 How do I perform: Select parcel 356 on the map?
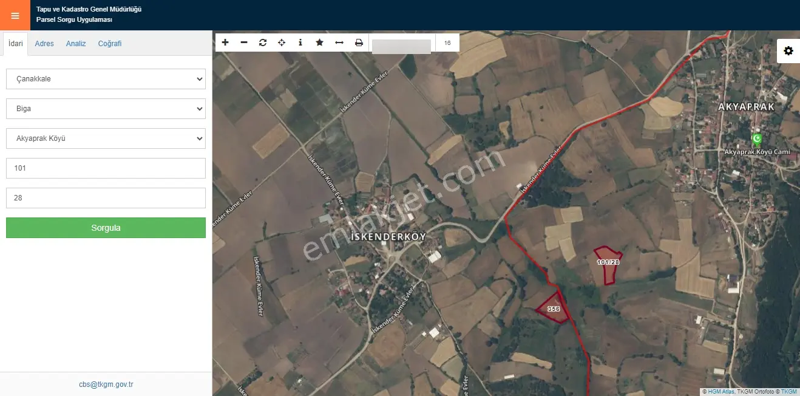click(x=553, y=307)
